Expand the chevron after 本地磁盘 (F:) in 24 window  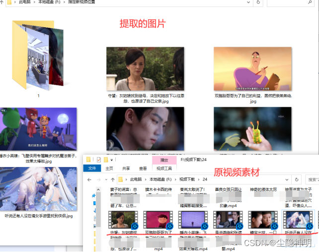[175, 179]
